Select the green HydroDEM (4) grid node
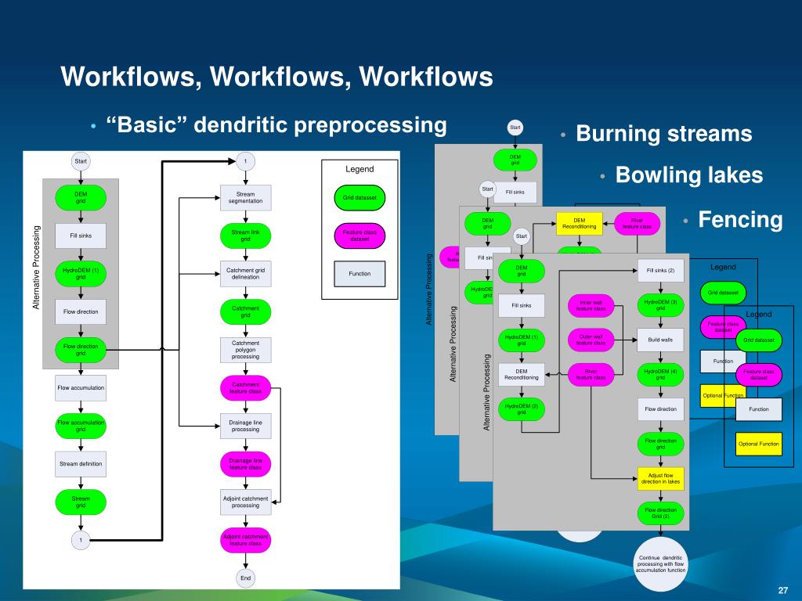This screenshot has width=802, height=601. pyautogui.click(x=660, y=374)
